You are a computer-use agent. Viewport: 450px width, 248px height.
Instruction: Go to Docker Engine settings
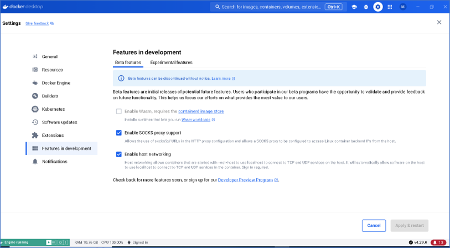(61, 83)
